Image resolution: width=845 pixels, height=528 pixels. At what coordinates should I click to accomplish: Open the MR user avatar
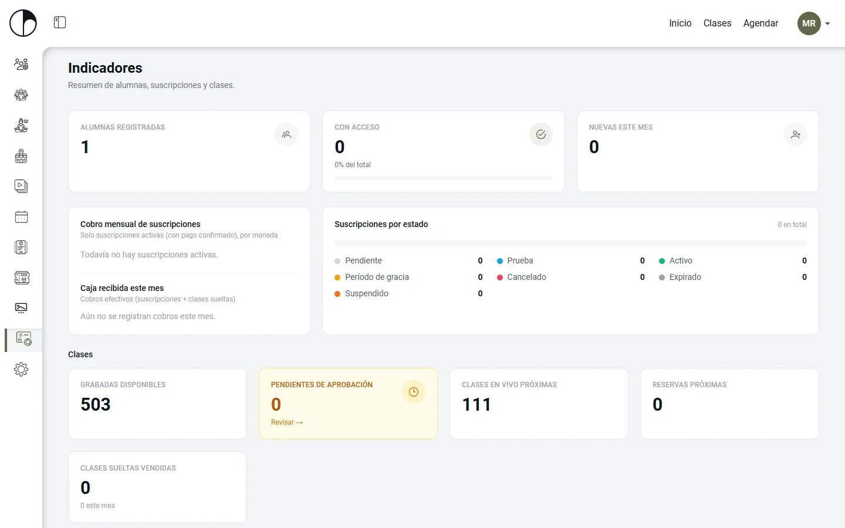tap(809, 23)
